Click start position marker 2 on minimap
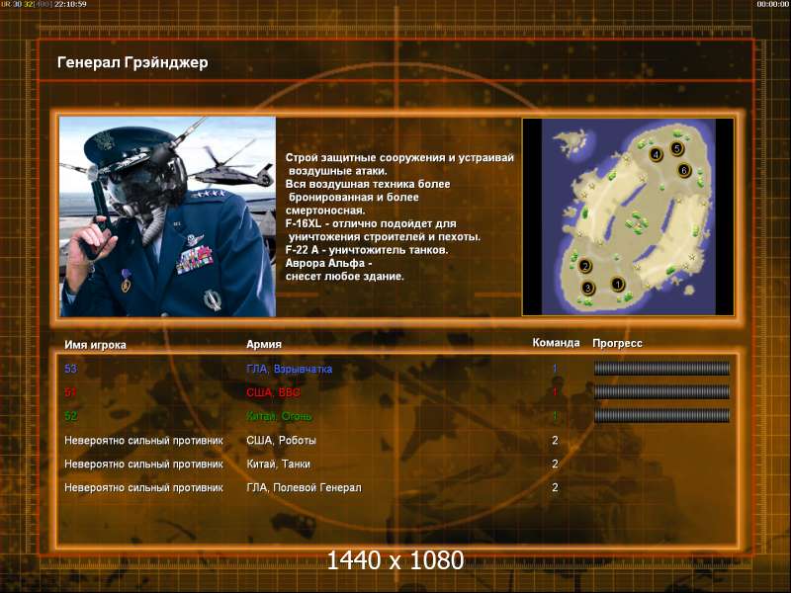The width and height of the screenshot is (791, 593). tap(585, 266)
